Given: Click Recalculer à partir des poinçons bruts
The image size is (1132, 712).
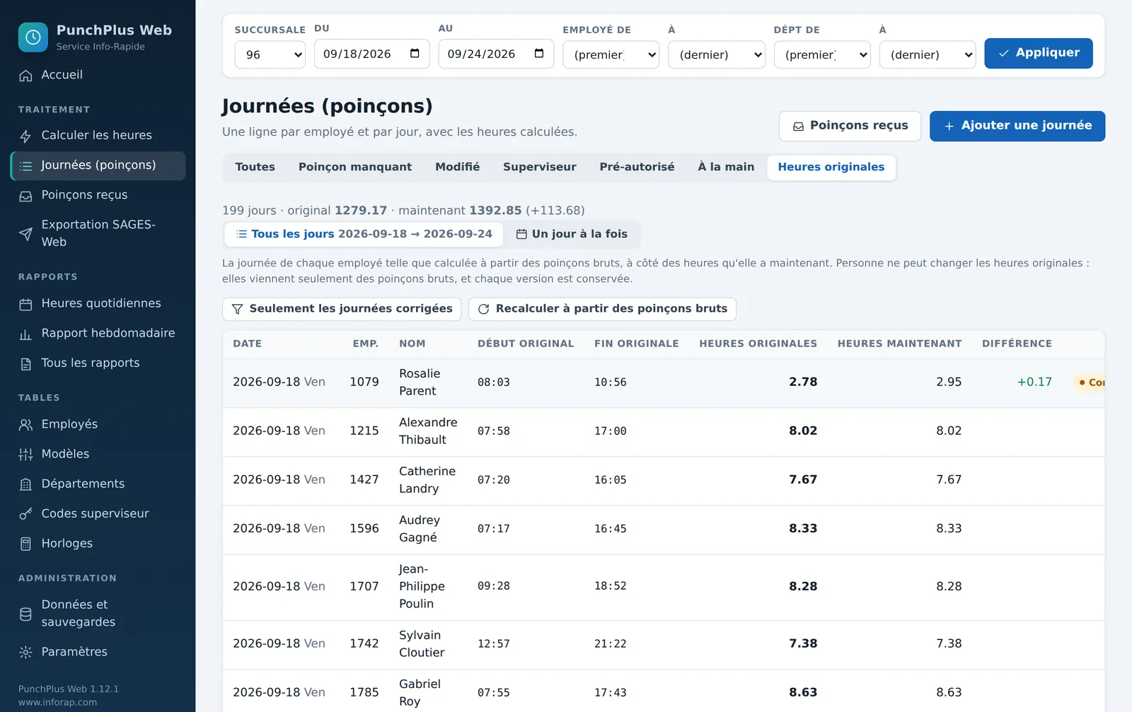Looking at the screenshot, I should 602,309.
